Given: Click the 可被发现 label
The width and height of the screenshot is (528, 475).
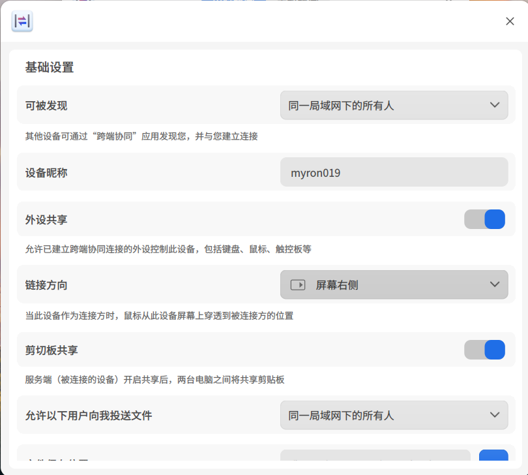Looking at the screenshot, I should pos(46,106).
